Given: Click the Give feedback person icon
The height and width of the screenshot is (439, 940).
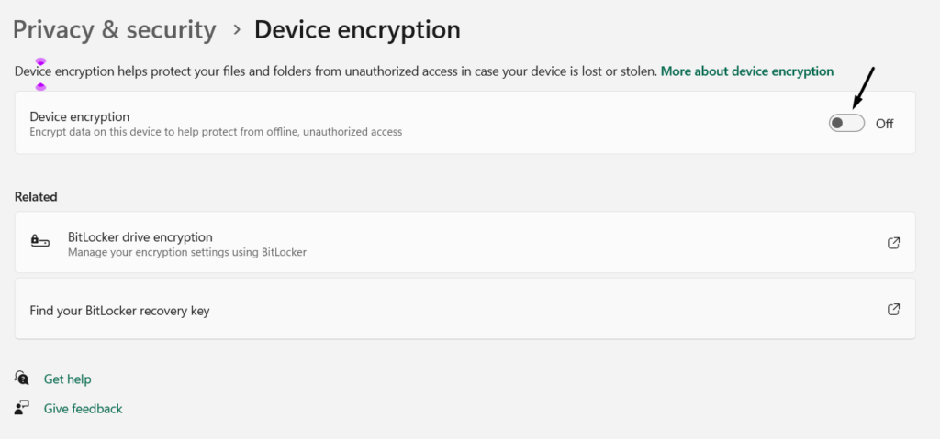Looking at the screenshot, I should (x=23, y=408).
